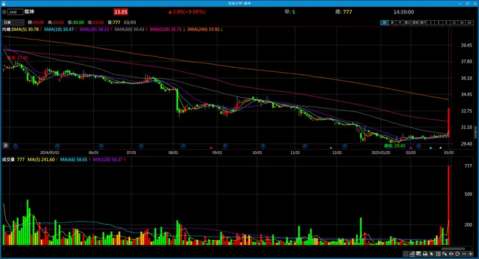Viewport: 479px width, 259px height.
Task: Click the monthly marker circle near 08/01
Action: [183, 146]
